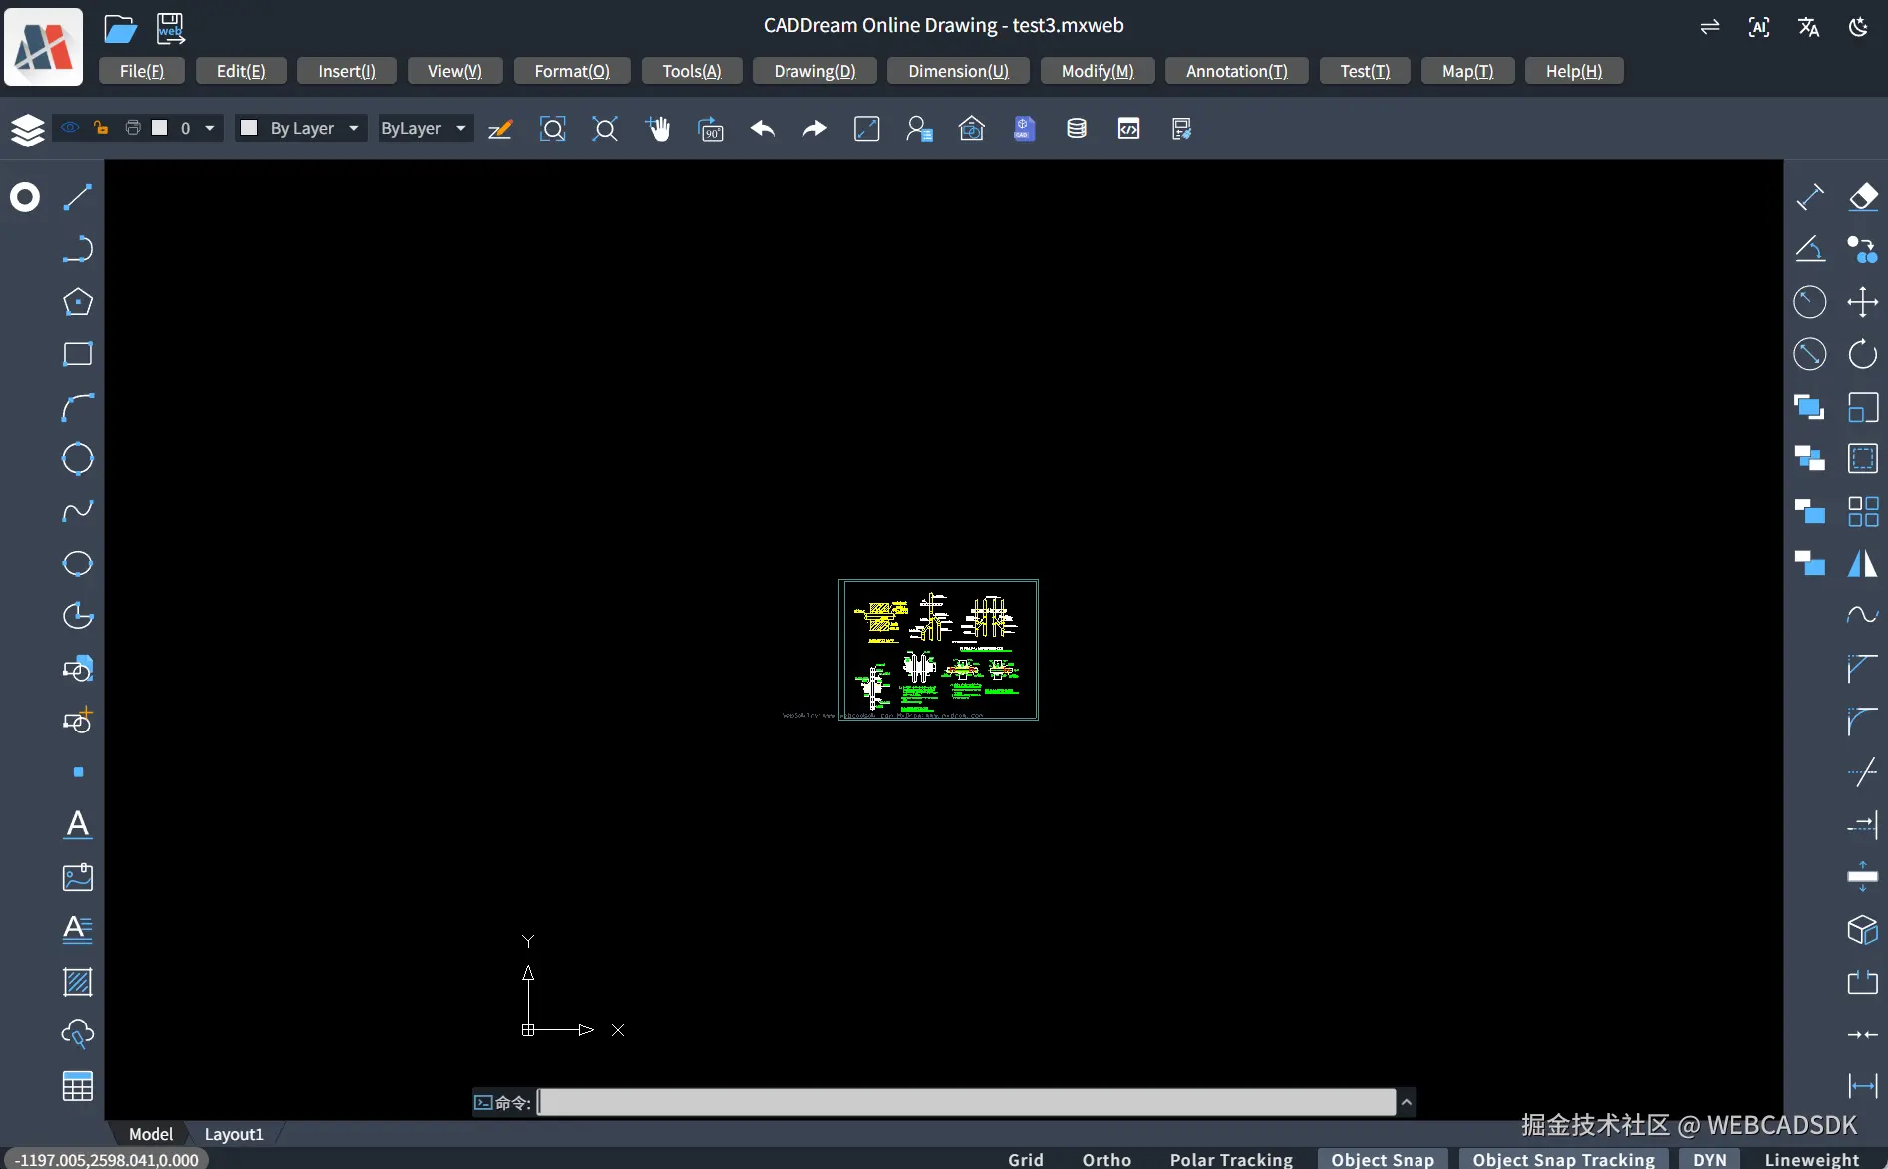Select the Rectangle drawing tool
The width and height of the screenshot is (1888, 1169).
77,354
